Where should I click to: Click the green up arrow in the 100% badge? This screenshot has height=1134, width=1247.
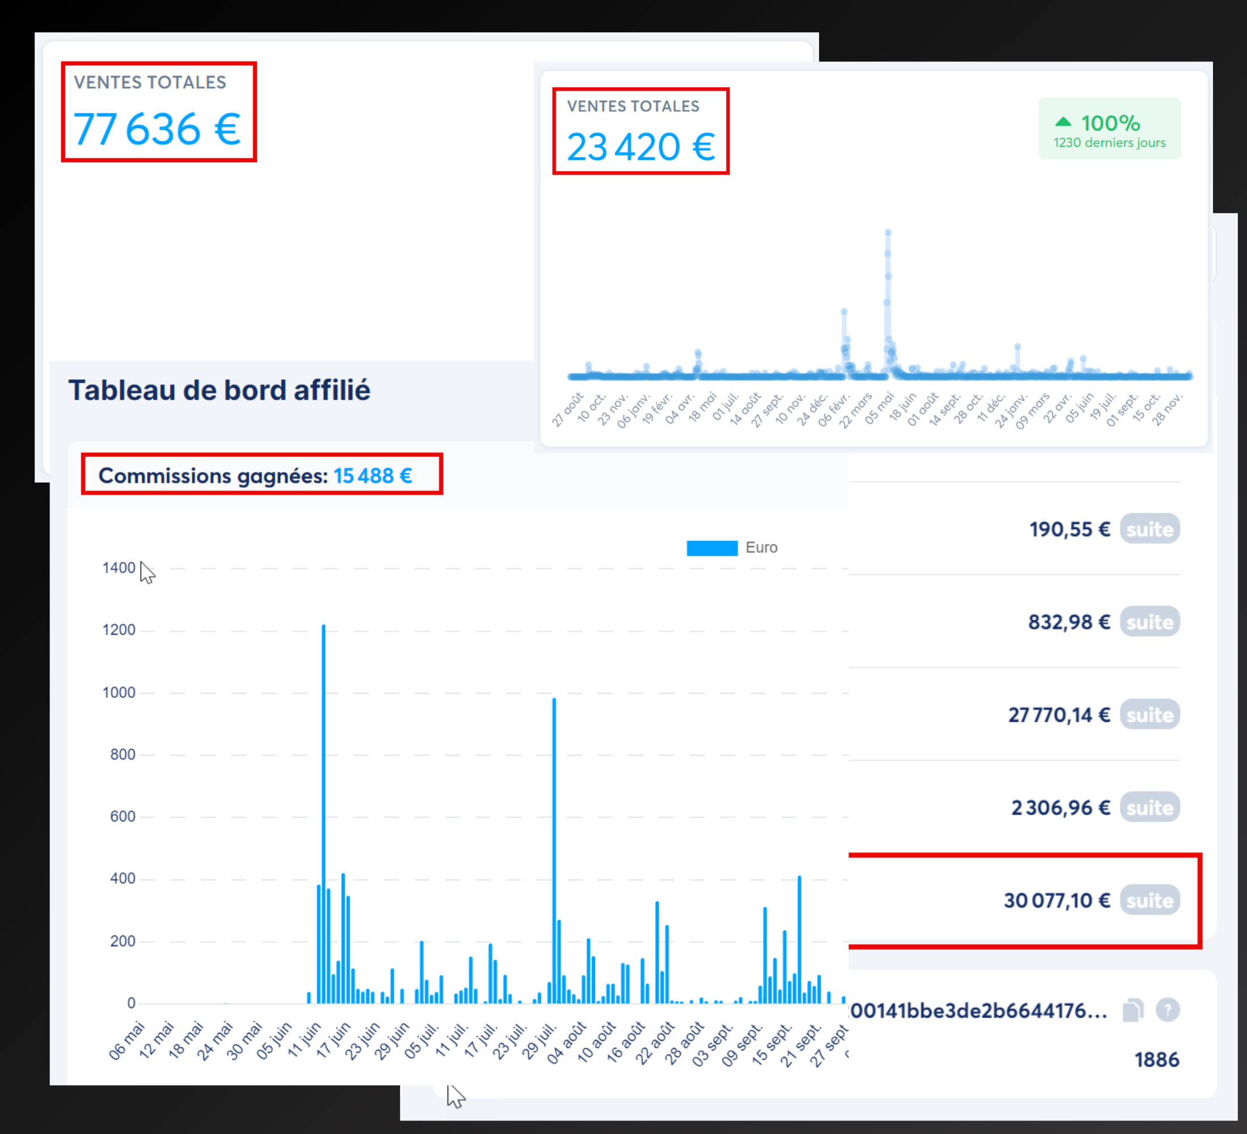tap(1063, 122)
